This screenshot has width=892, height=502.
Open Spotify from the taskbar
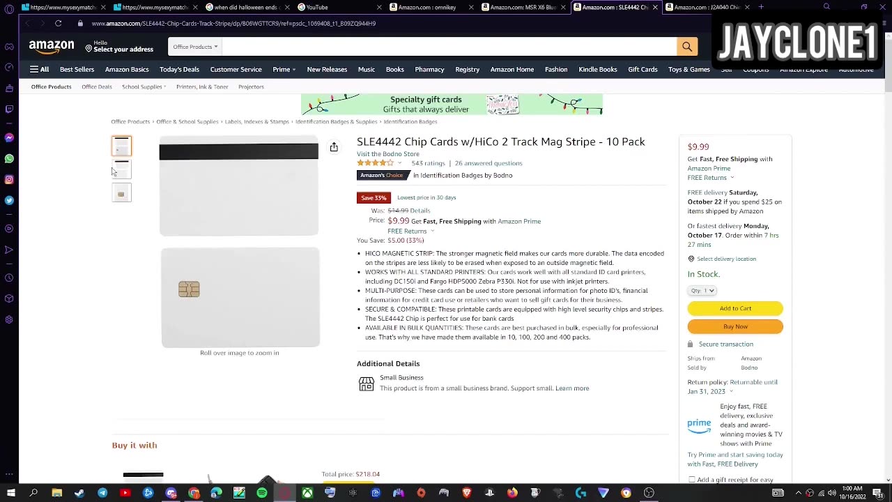pos(262,493)
